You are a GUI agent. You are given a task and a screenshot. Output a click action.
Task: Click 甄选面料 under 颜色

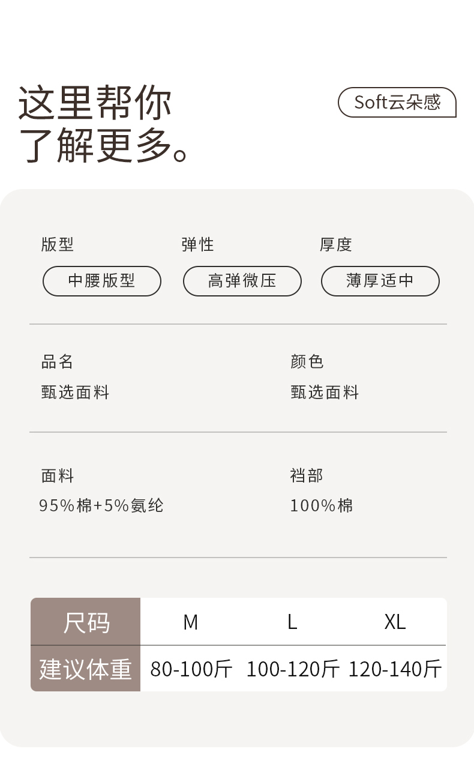coord(325,393)
